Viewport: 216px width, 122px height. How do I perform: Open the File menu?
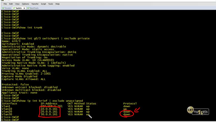[5, 4]
